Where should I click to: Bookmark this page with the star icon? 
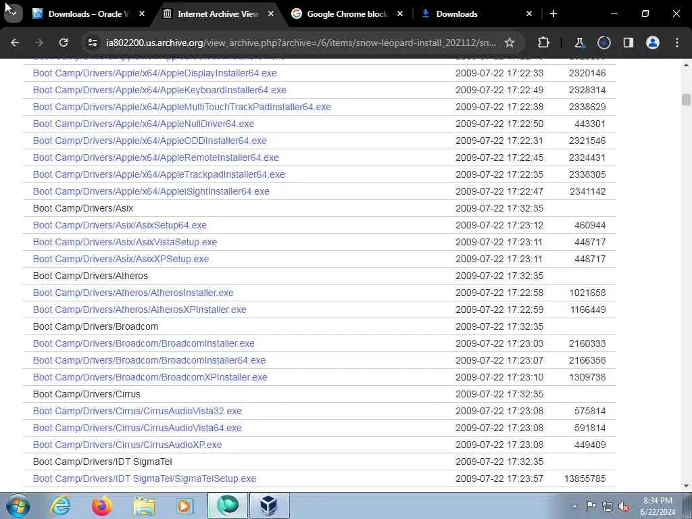click(510, 43)
